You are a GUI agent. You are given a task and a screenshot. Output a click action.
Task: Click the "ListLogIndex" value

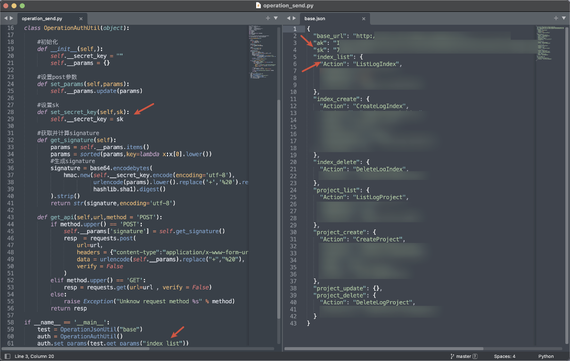click(376, 64)
